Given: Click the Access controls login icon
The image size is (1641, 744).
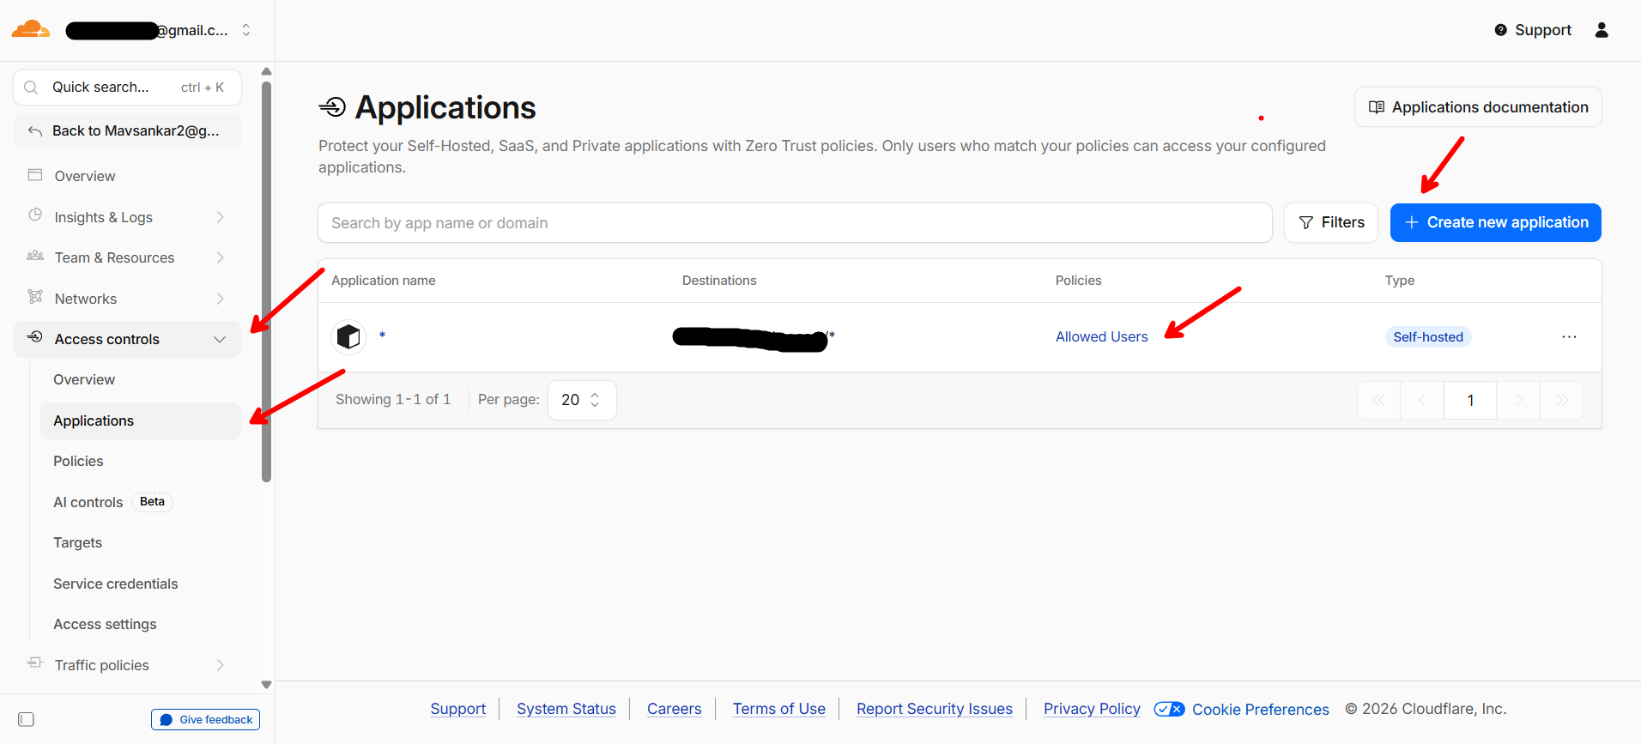Looking at the screenshot, I should coord(35,337).
